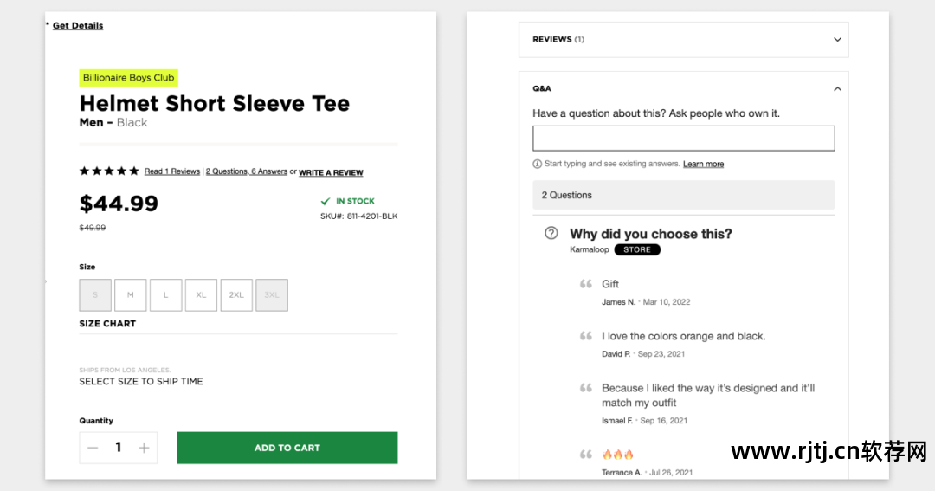The image size is (935, 491).
Task: Click quote icon next to Gift answer
Action: (x=586, y=284)
